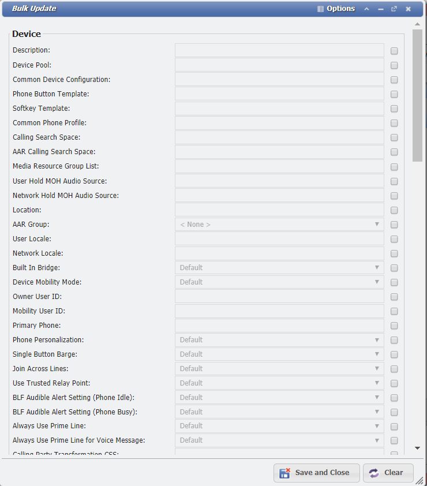Screen dimensions: 427x486
Task: Click the minimize dash icon in title bar
Action: pyautogui.click(x=380, y=9)
